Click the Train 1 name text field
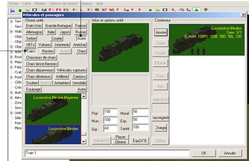 pyautogui.click(x=107, y=153)
